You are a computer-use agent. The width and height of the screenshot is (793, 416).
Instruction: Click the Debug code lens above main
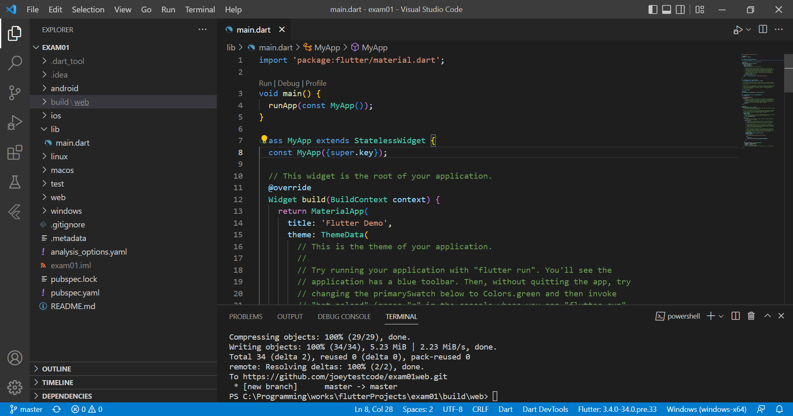tap(289, 83)
